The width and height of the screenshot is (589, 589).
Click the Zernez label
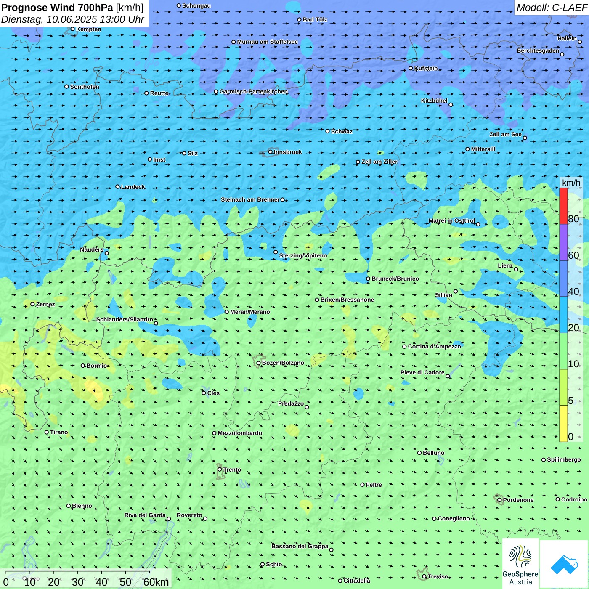45,304
